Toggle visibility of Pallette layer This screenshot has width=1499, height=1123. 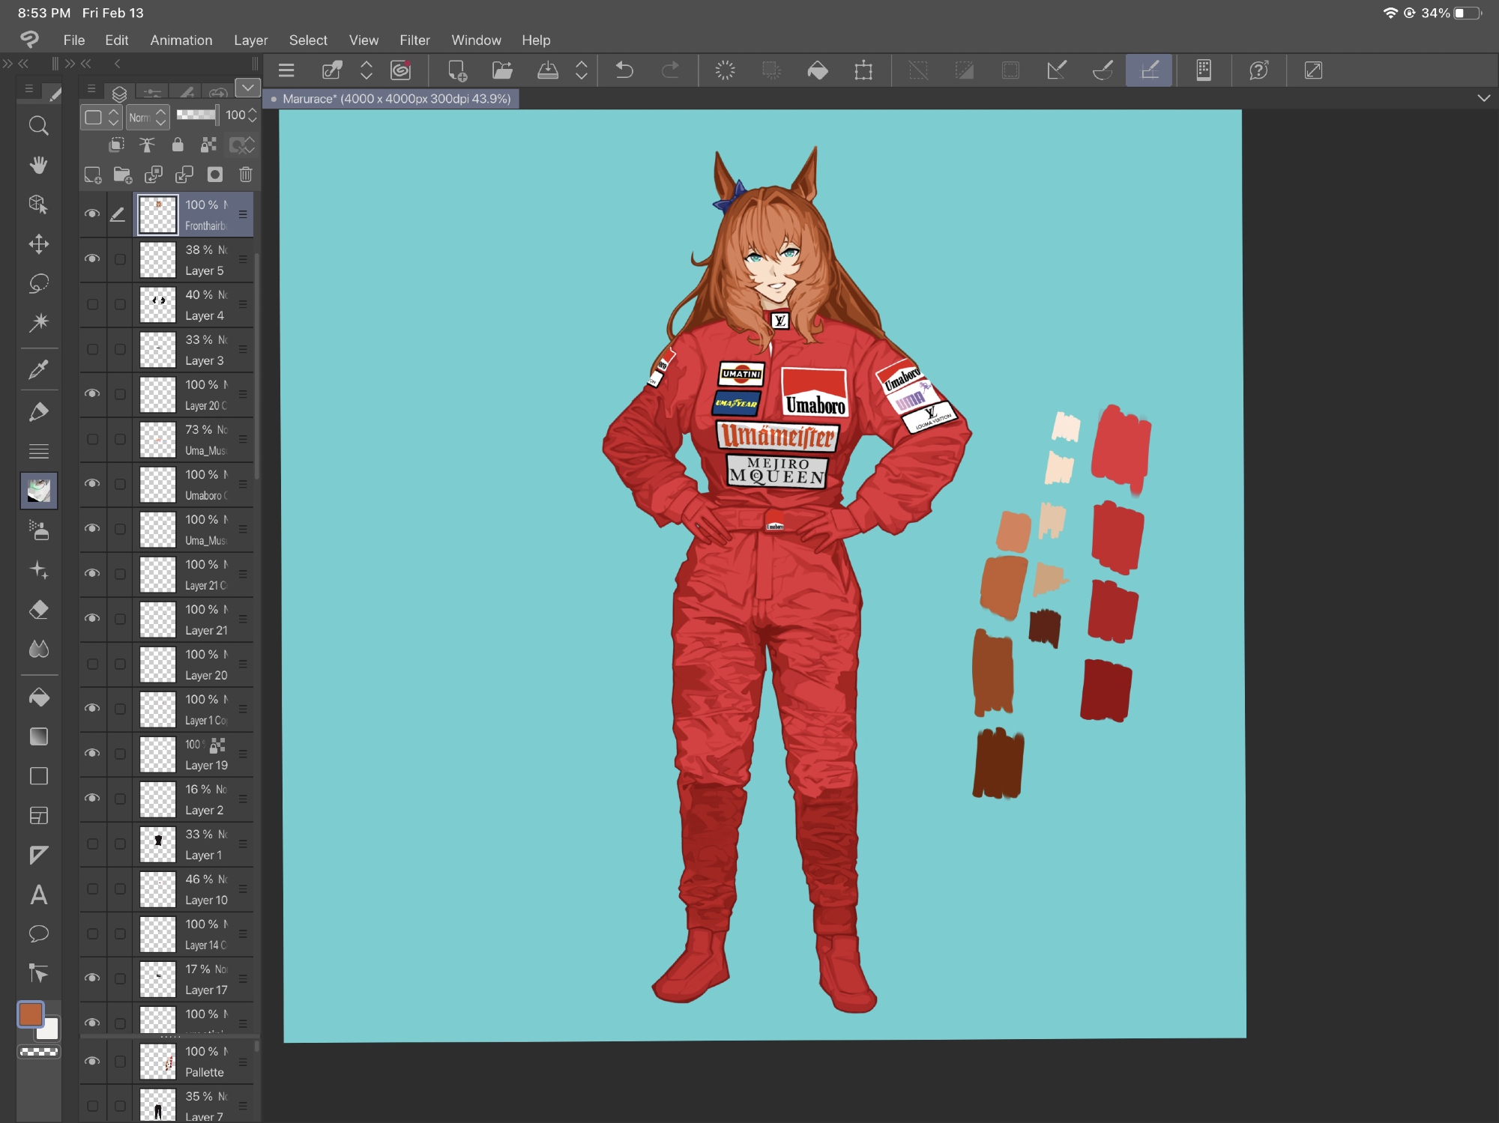[92, 1062]
